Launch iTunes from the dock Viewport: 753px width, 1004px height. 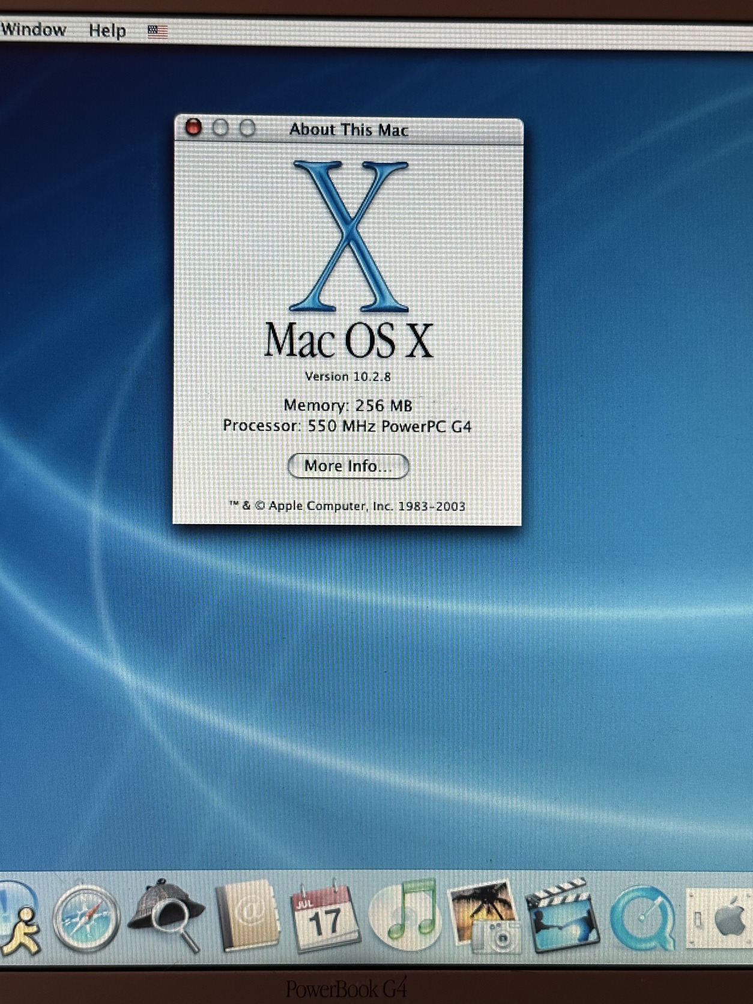(405, 915)
